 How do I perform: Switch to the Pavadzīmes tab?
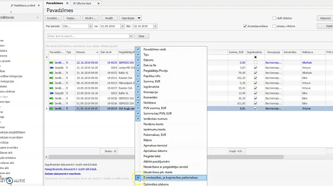[x=55, y=3]
